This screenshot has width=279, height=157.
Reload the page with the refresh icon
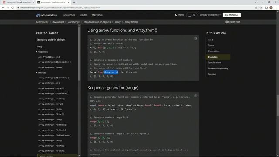13,7
